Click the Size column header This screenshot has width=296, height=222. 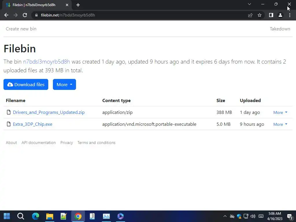click(221, 100)
